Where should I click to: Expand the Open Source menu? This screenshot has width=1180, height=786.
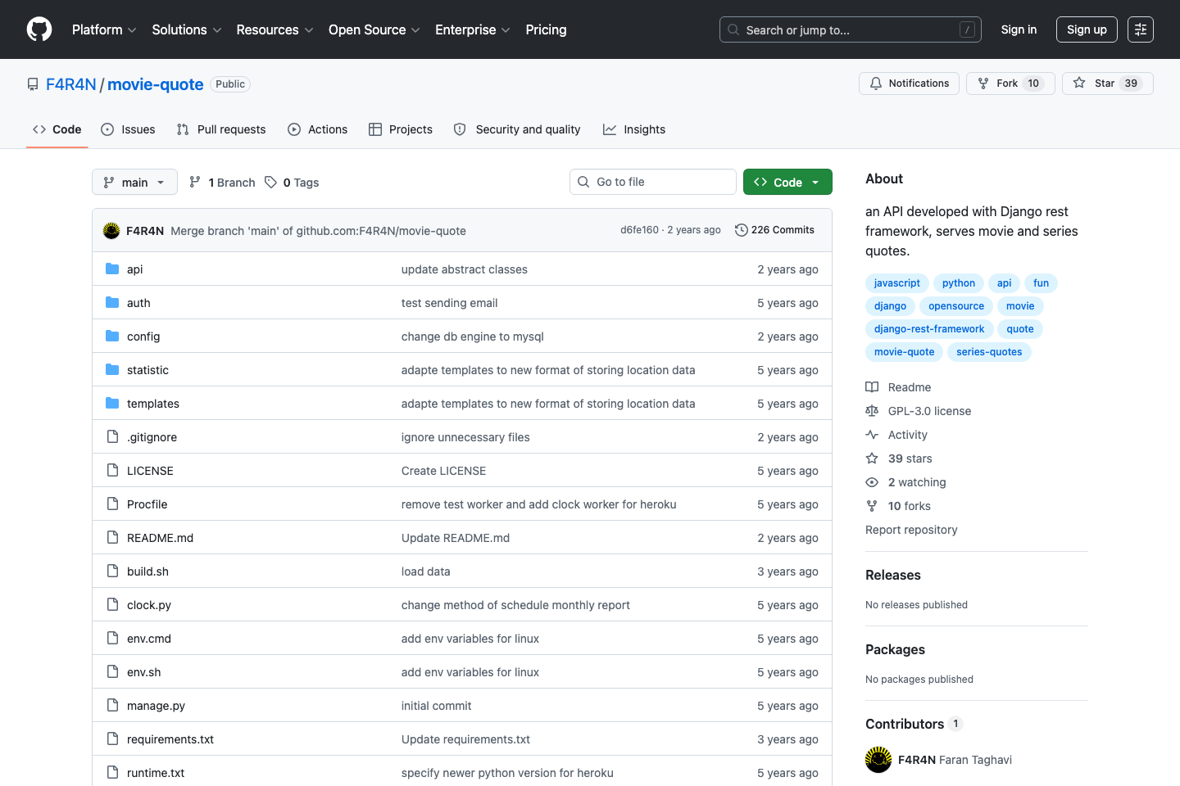tap(374, 29)
